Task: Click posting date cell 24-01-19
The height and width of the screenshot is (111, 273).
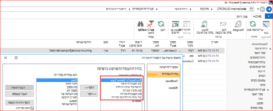Action: coord(137,51)
